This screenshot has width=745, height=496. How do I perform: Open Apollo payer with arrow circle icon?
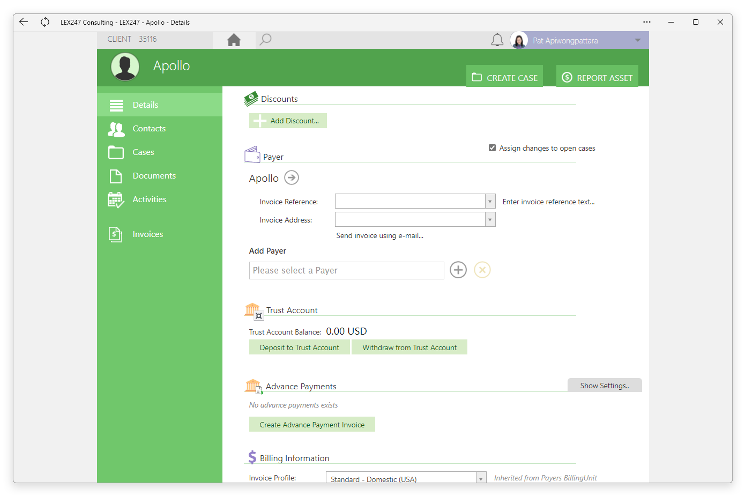tap(292, 177)
